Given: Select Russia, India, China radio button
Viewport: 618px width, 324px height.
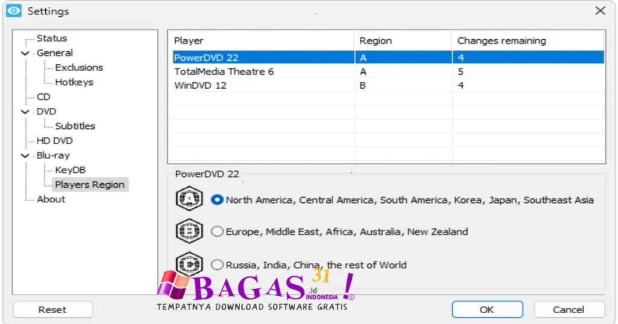Looking at the screenshot, I should pyautogui.click(x=217, y=264).
